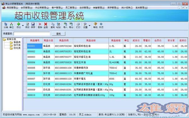
Task: Sort by 商品条码 column header
Action: coord(64,41)
